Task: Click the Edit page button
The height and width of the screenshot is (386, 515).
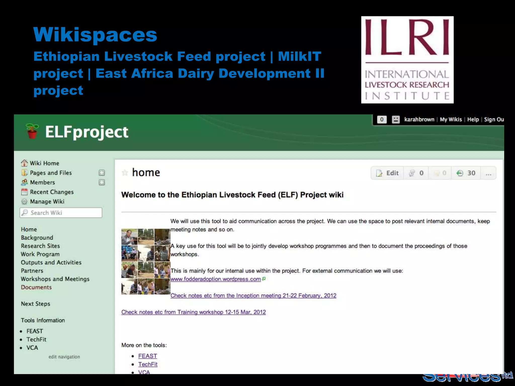Action: coord(387,173)
